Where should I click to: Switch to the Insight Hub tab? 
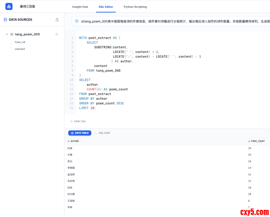(x=80, y=7)
